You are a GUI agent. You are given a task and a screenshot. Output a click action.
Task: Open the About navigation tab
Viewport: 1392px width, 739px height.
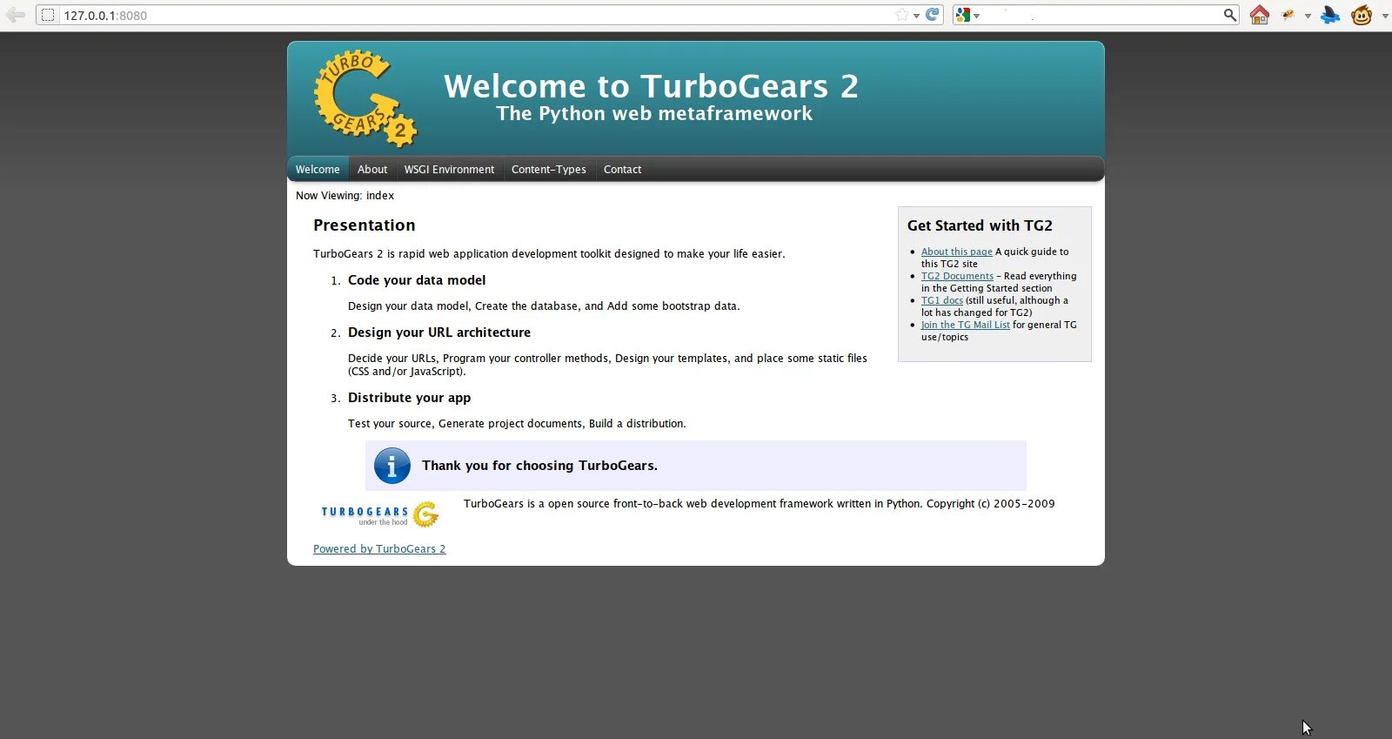[372, 169]
